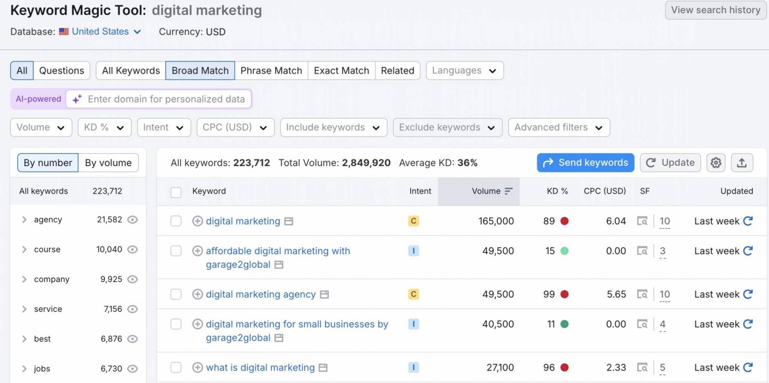Screen dimensions: 769x383
Task: Open the Advanced filters dropdown
Action: click(558, 128)
